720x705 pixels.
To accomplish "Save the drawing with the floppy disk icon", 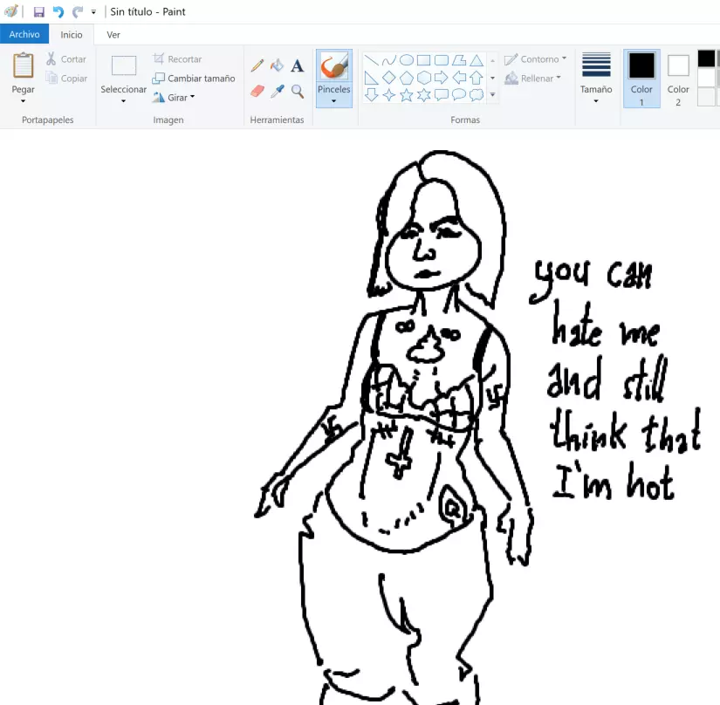I will pyautogui.click(x=39, y=12).
